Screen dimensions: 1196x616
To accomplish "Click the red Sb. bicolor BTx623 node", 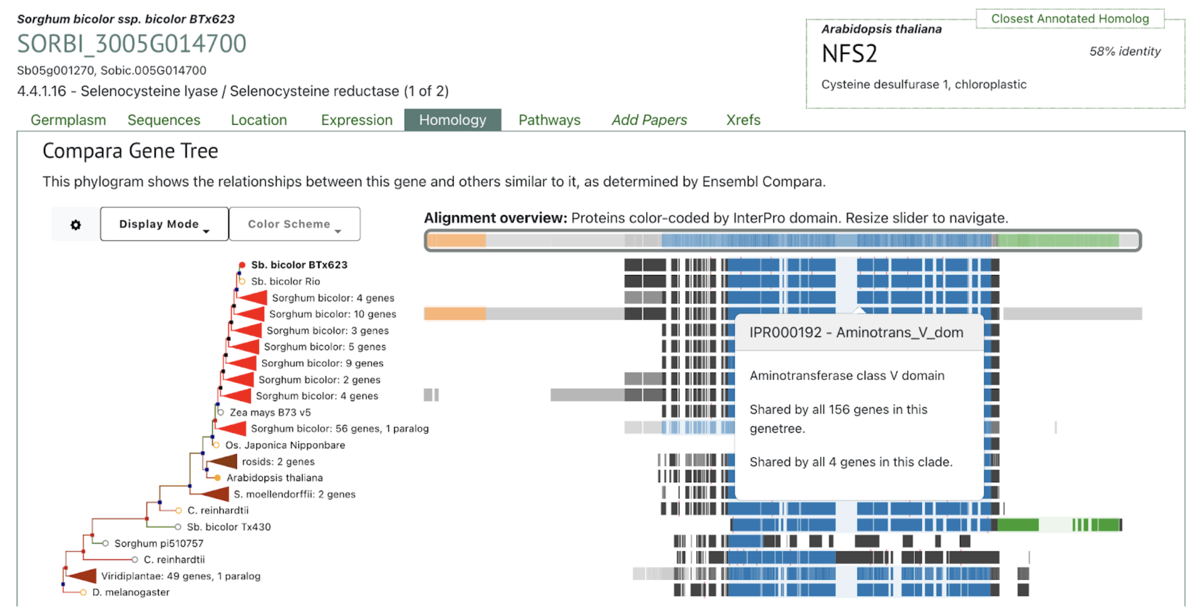I will (x=242, y=265).
